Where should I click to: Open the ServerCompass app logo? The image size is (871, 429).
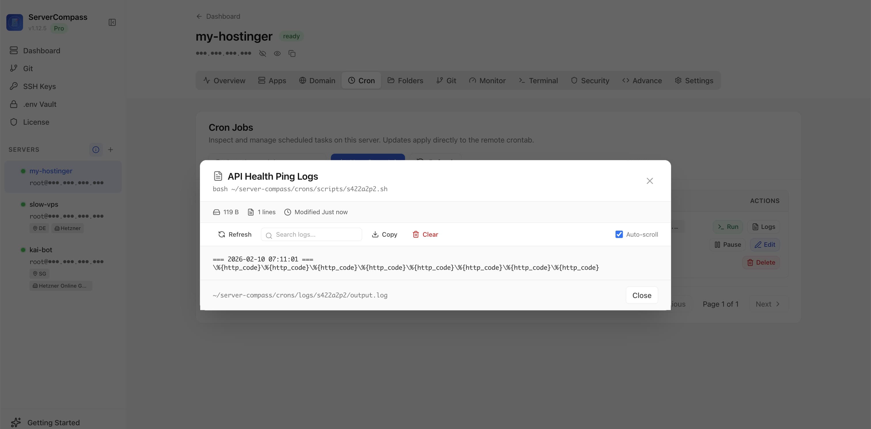[14, 22]
